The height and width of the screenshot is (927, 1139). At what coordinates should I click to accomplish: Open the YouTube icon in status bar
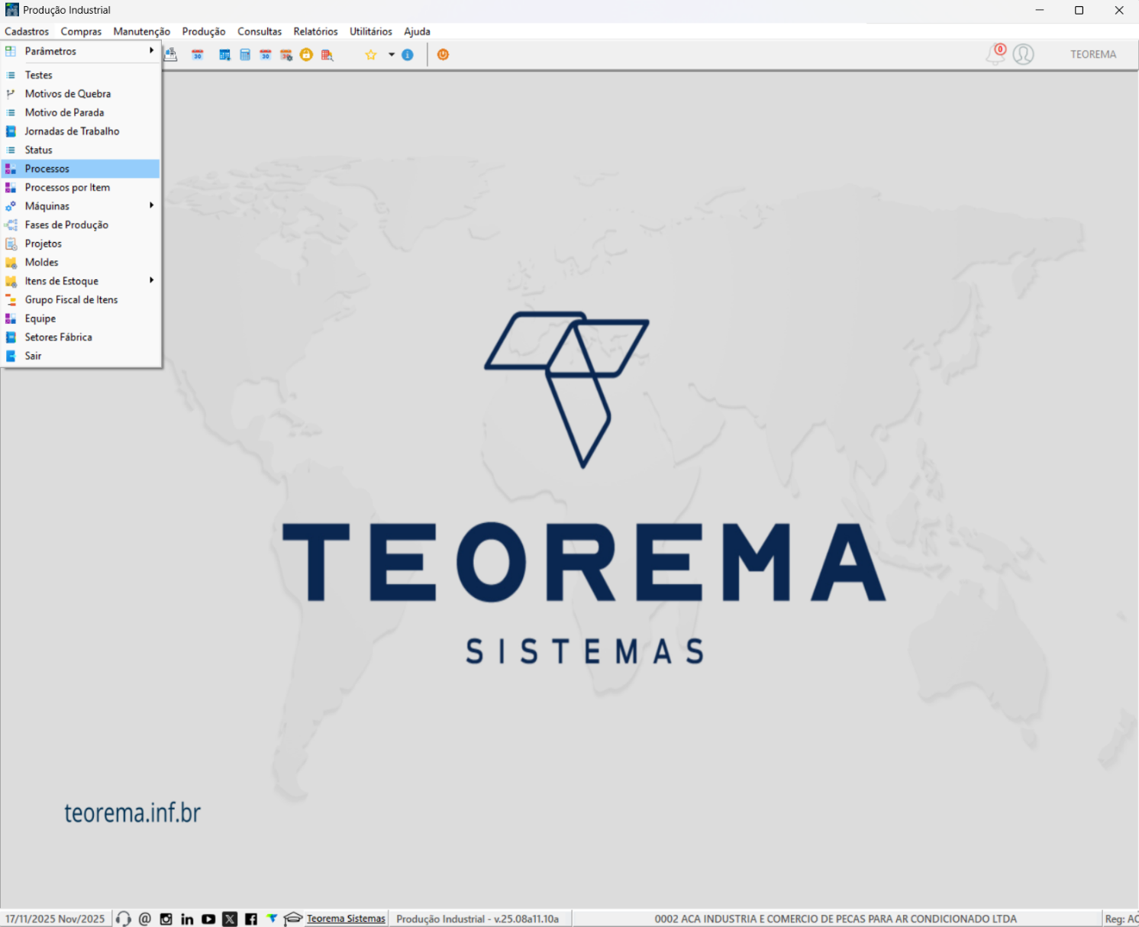tap(208, 919)
